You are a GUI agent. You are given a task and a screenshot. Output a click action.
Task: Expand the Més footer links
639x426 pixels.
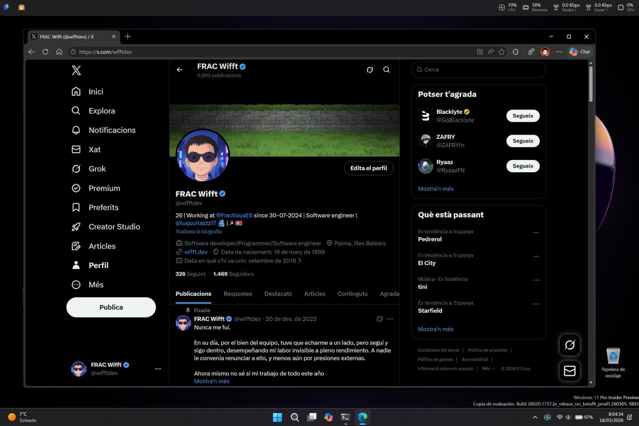click(x=488, y=368)
